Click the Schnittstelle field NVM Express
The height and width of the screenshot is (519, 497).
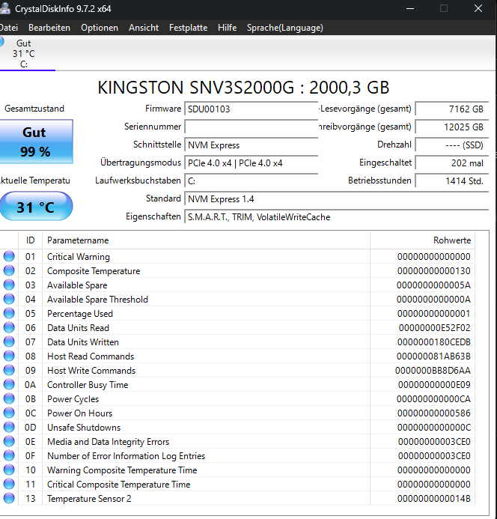251,145
